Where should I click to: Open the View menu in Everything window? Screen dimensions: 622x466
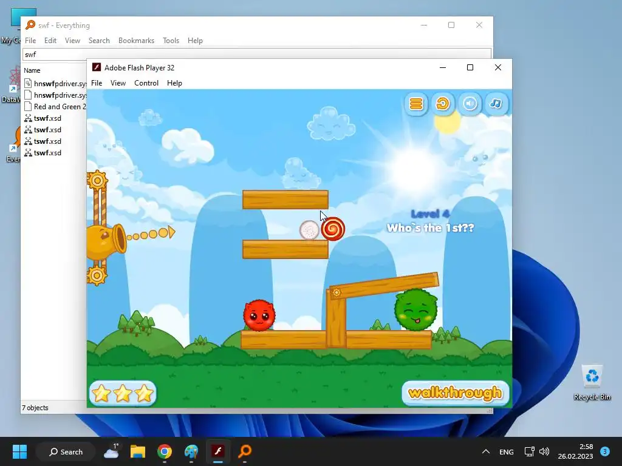[73, 41]
